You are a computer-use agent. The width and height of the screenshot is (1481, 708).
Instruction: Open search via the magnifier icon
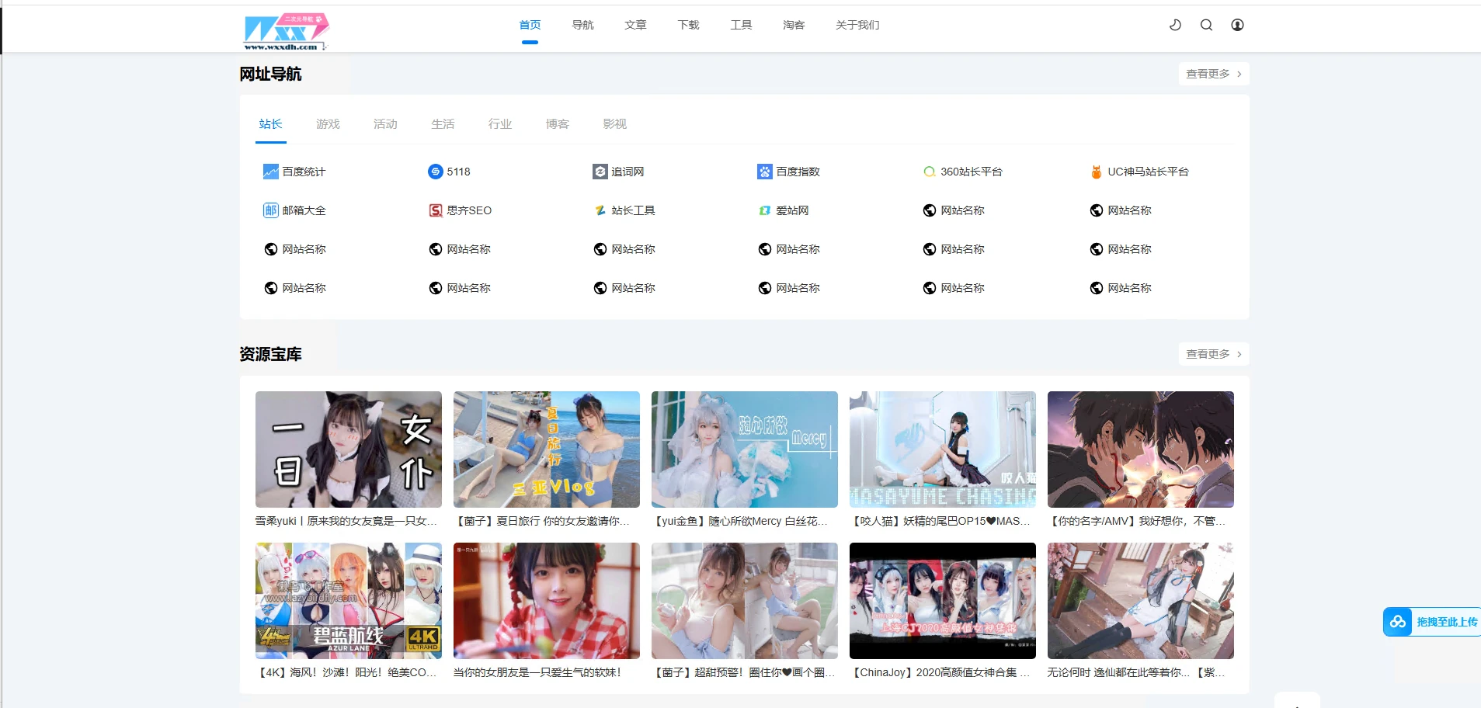point(1206,25)
